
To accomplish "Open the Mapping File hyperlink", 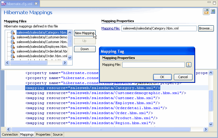I will tap(111, 28).
